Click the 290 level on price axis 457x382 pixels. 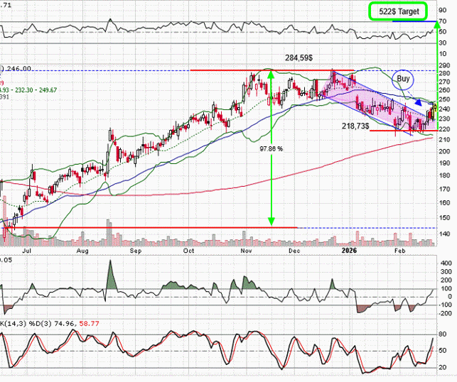[445, 64]
